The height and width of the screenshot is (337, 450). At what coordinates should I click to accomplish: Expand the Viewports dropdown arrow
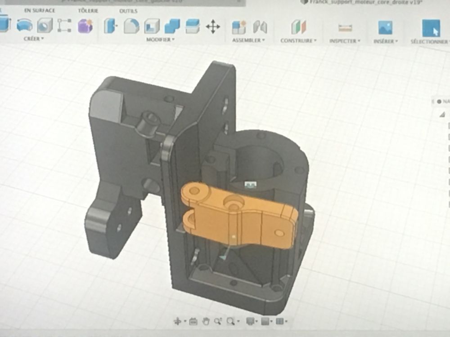click(286, 322)
